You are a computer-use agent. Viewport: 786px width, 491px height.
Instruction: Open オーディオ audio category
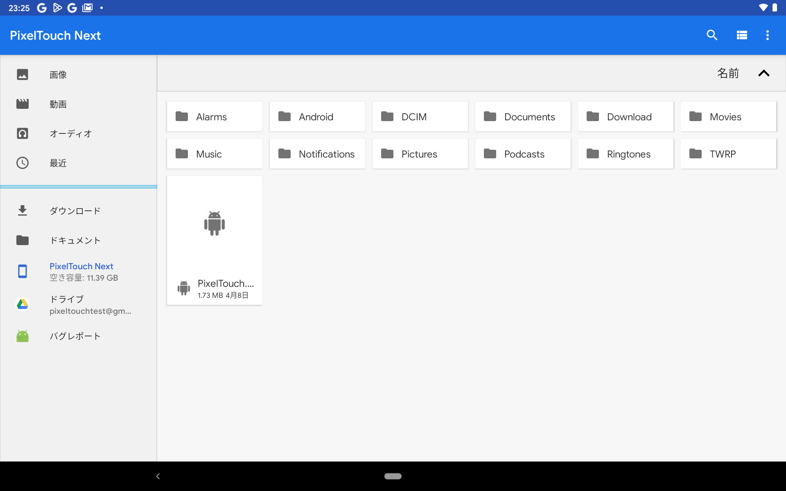point(70,133)
